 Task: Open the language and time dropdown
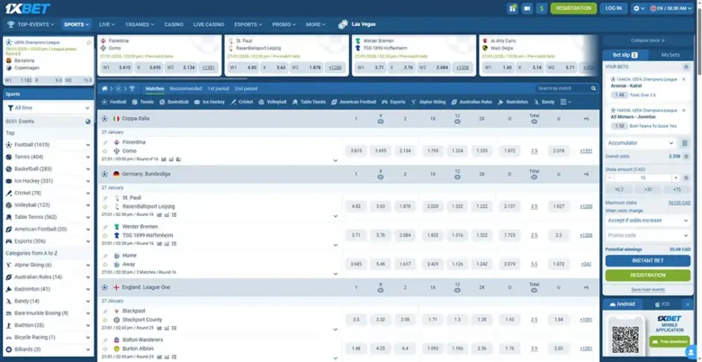point(671,8)
